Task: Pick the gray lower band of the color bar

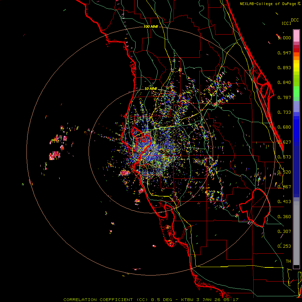Action: (296, 233)
